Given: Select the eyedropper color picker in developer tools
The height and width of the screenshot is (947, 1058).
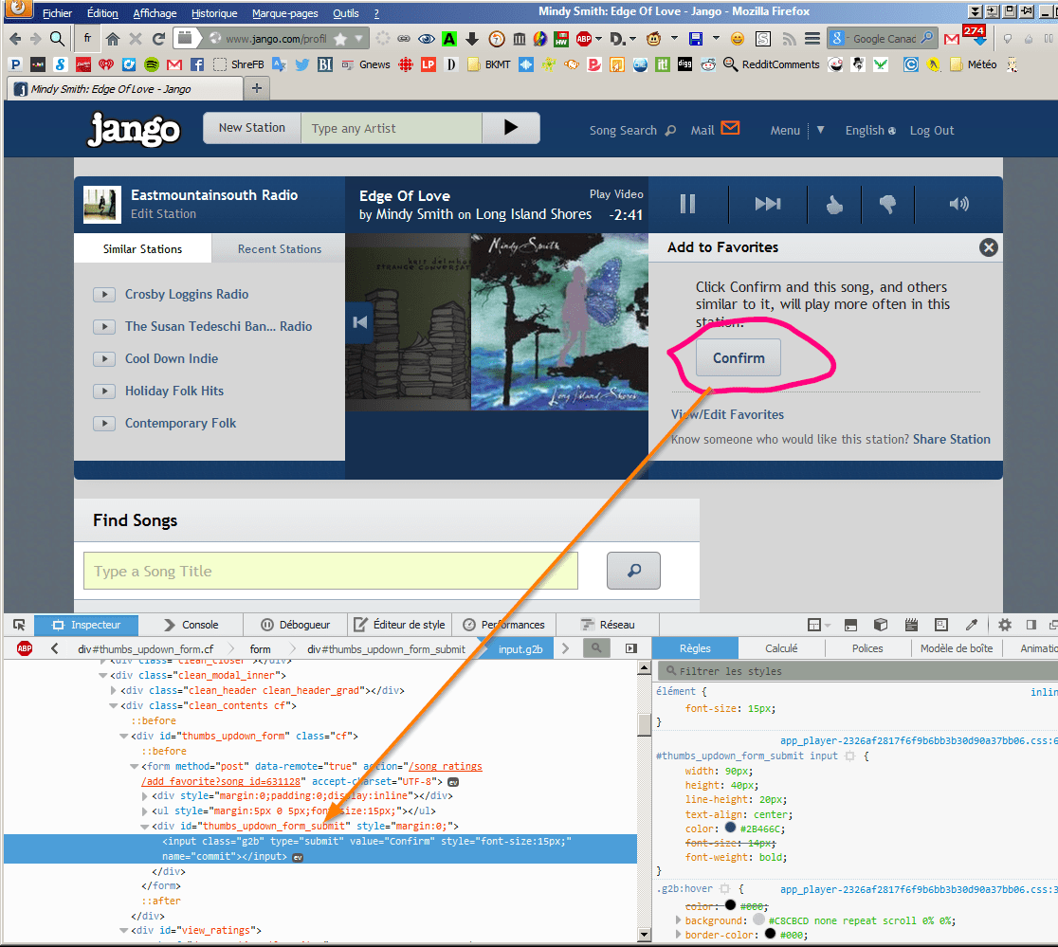Looking at the screenshot, I should click(x=971, y=625).
